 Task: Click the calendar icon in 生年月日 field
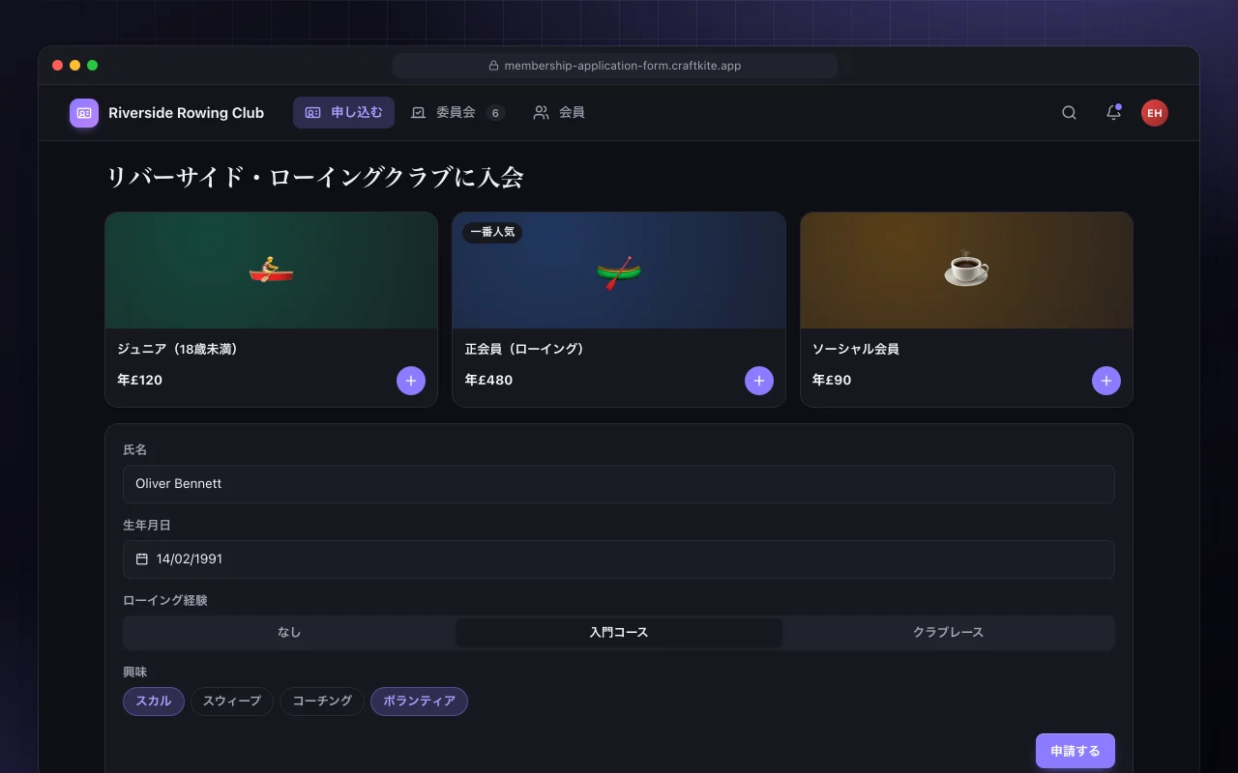(142, 558)
